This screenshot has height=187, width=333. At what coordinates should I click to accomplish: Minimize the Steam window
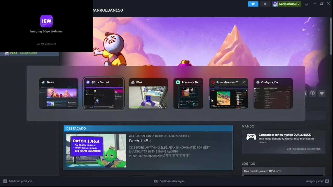(315, 4)
